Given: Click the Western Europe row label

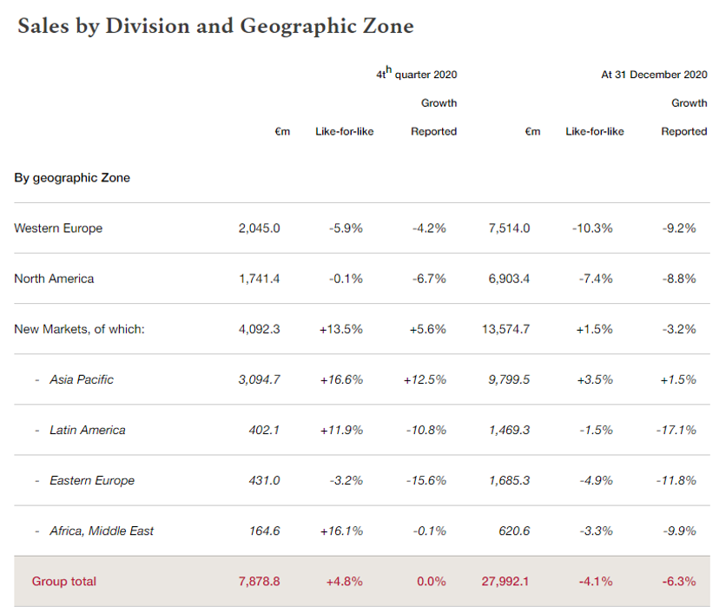Looking at the screenshot, I should point(58,228).
